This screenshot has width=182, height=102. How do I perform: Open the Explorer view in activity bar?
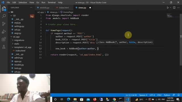pos(4,9)
